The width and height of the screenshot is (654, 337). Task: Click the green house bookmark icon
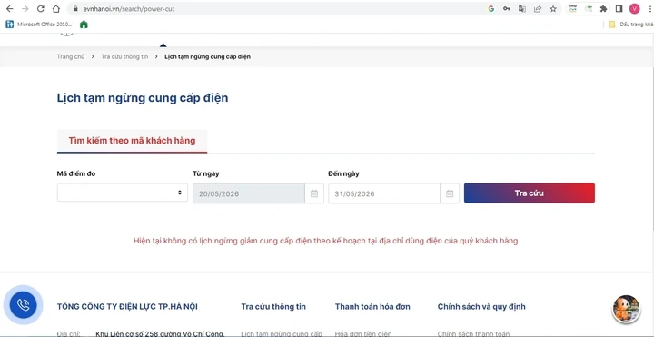[84, 25]
